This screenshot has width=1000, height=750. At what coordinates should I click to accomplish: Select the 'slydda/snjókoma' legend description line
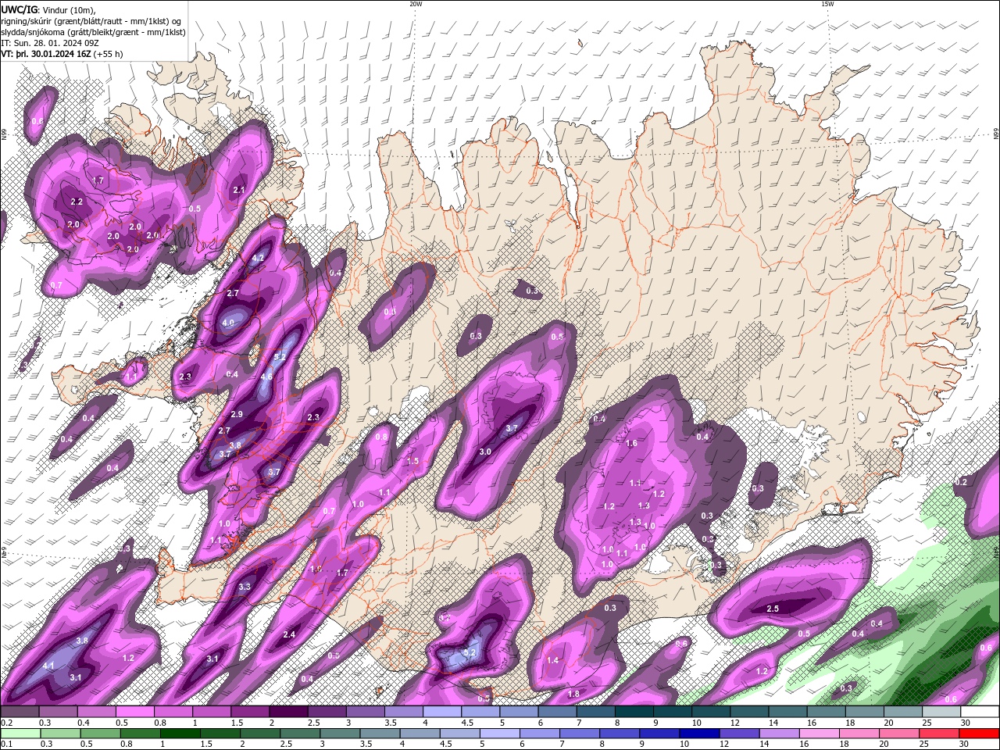pyautogui.click(x=93, y=32)
